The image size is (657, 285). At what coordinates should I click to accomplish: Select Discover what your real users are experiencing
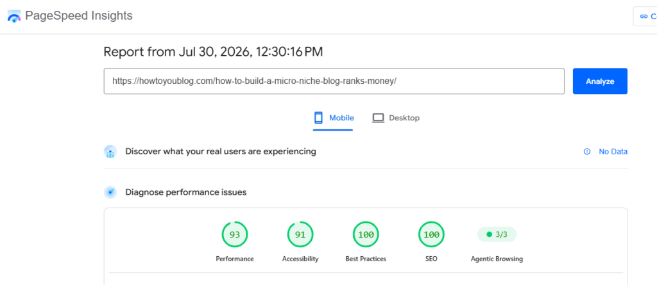pyautogui.click(x=221, y=151)
